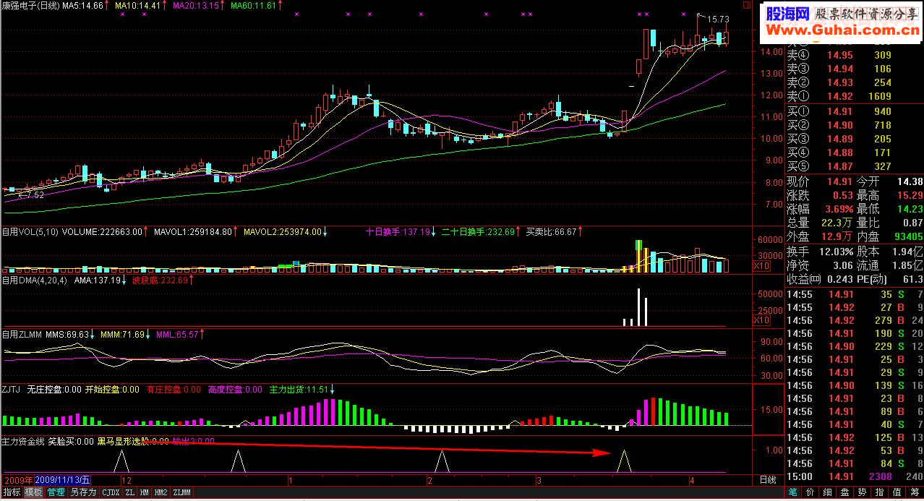Open the 盘 tab in the right panel

click(844, 492)
